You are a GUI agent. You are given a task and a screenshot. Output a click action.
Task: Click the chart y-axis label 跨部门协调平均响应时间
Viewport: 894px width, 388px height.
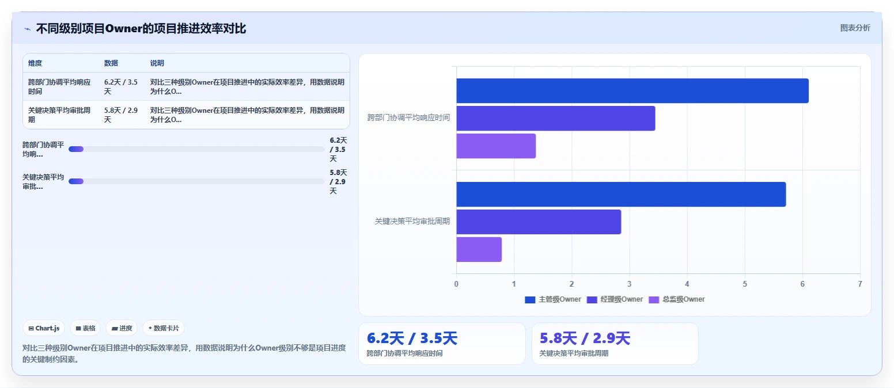(x=408, y=117)
